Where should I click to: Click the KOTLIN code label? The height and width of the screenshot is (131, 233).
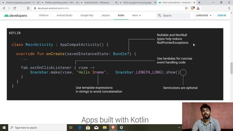(15, 33)
